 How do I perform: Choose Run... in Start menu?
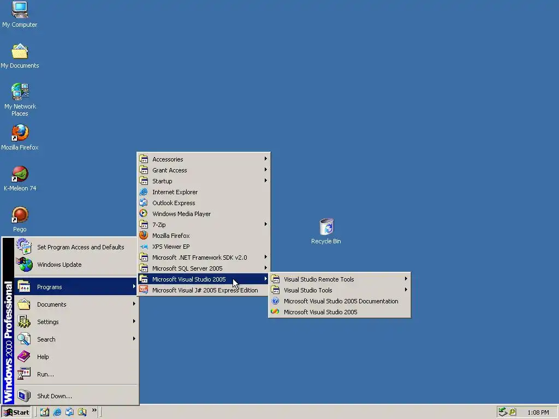pyautogui.click(x=75, y=374)
